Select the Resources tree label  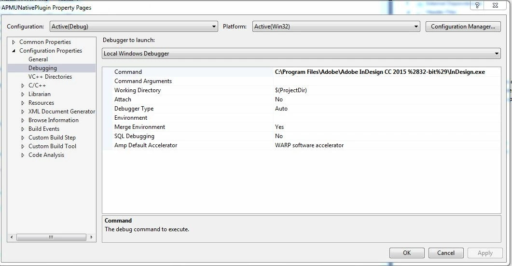[x=41, y=103]
